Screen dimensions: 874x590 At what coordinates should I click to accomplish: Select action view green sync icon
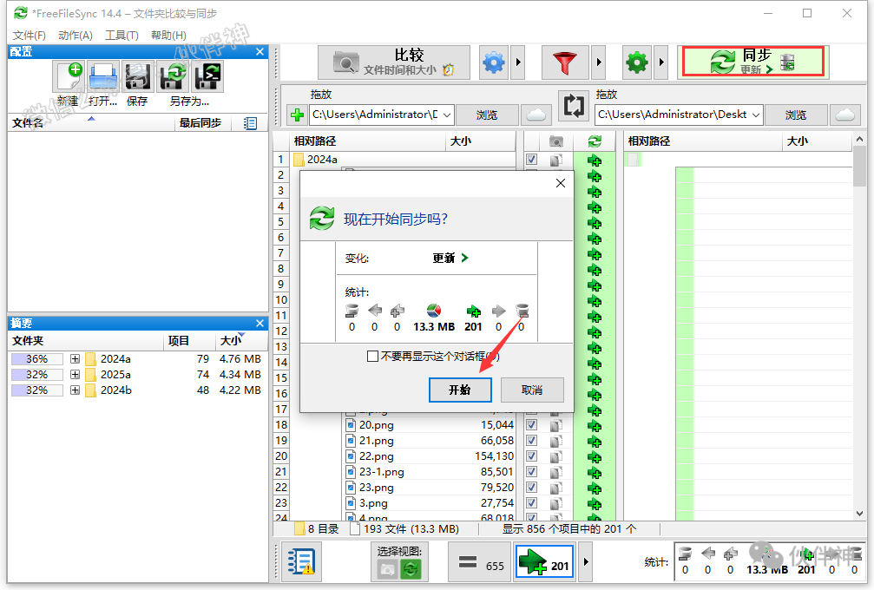[411, 569]
